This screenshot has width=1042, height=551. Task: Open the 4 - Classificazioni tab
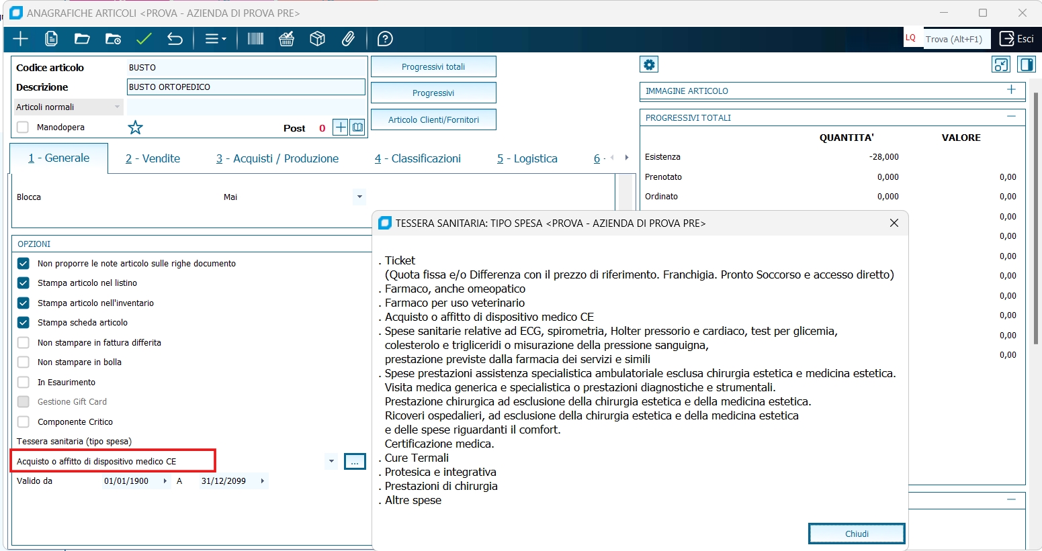(x=418, y=158)
